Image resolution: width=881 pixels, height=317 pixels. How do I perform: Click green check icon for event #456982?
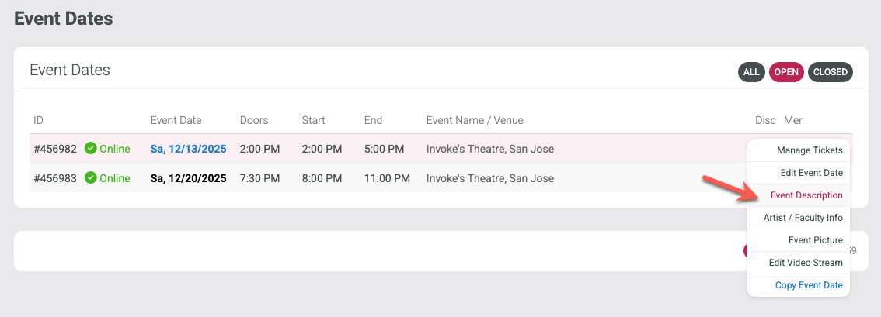90,148
